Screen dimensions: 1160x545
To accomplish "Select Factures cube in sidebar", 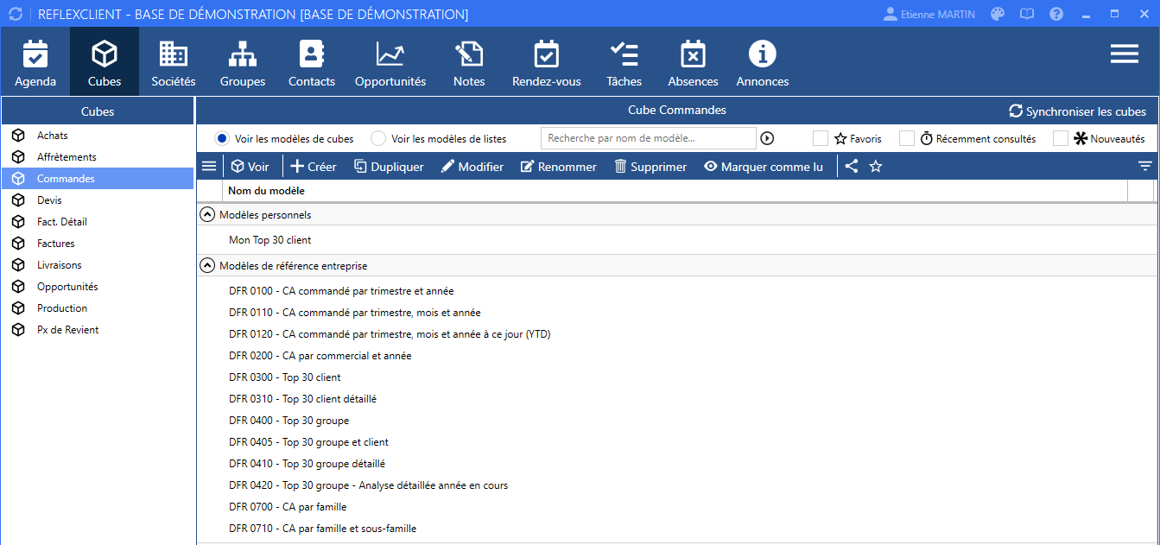I will (98, 244).
